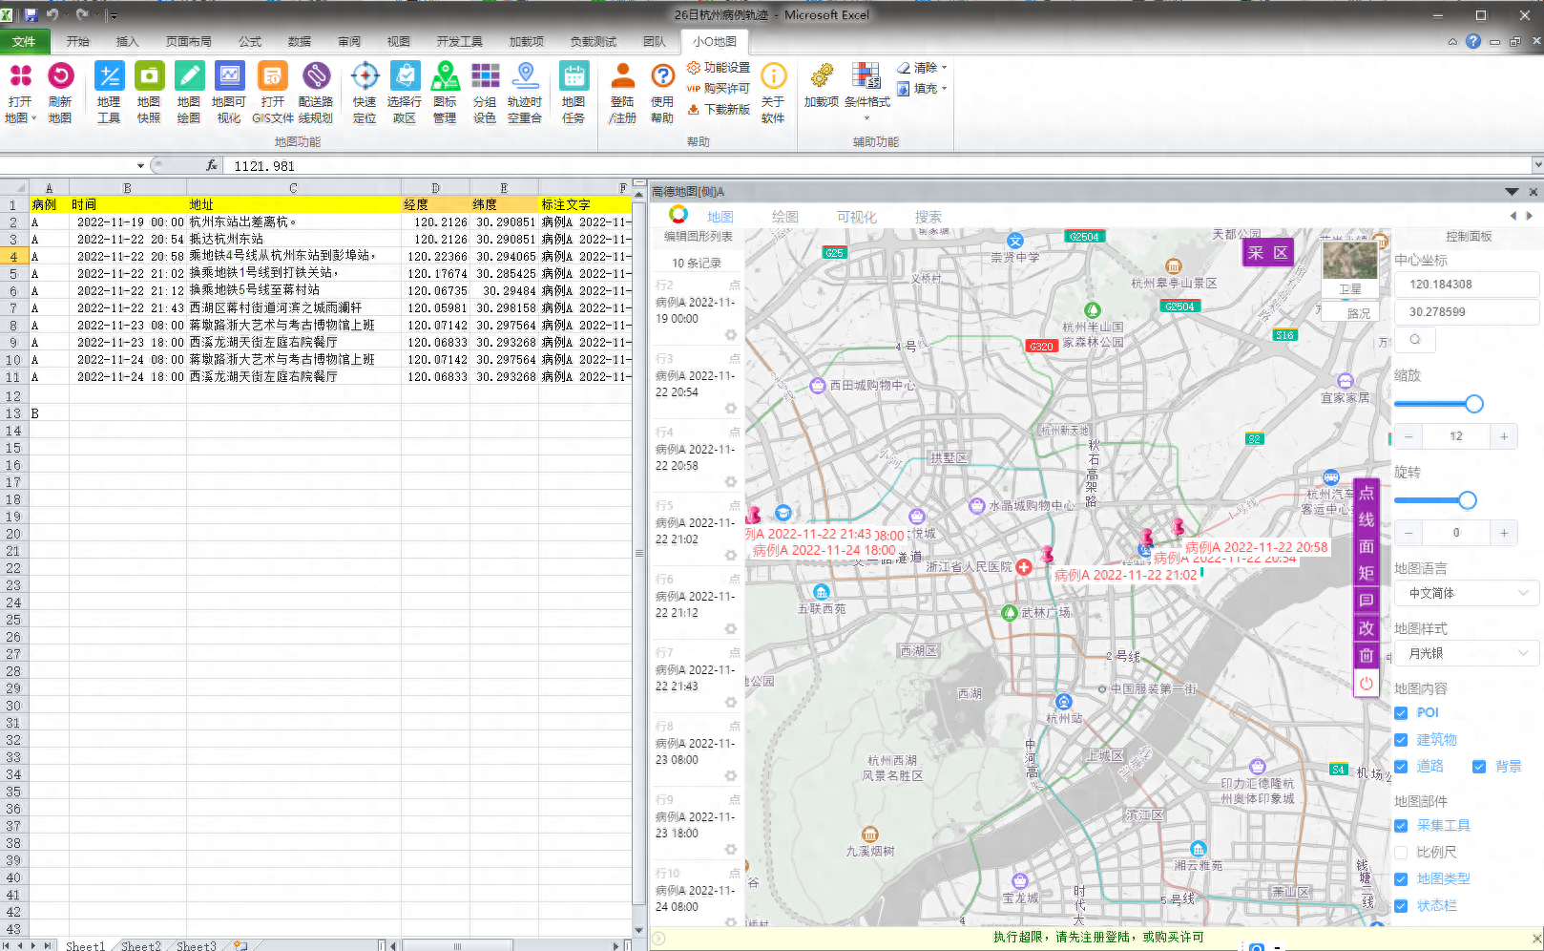Open the 使用帮助 help icon

pos(662,76)
